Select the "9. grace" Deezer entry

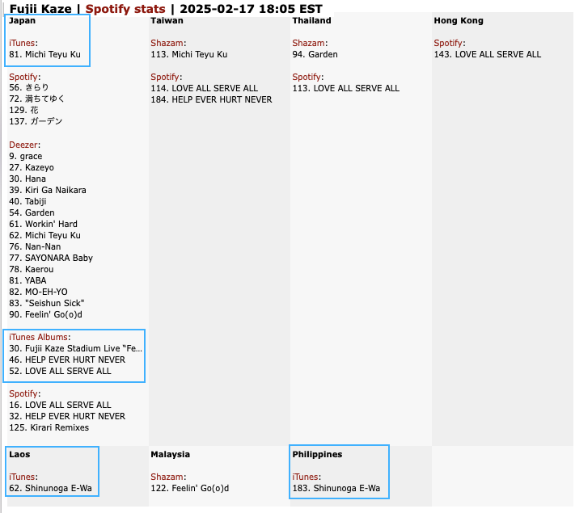(x=26, y=156)
